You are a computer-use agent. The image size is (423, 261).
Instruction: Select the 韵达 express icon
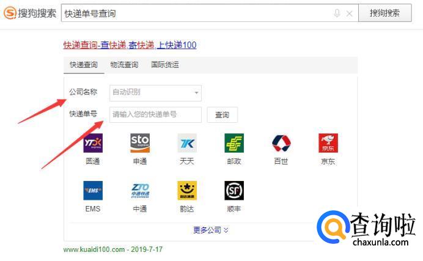(187, 190)
